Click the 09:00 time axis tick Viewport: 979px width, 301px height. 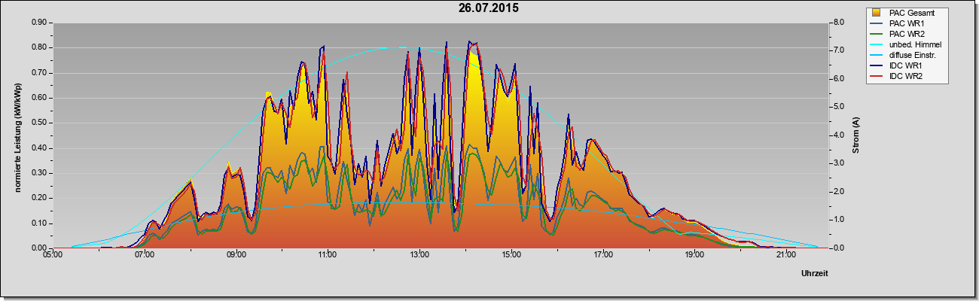236,256
